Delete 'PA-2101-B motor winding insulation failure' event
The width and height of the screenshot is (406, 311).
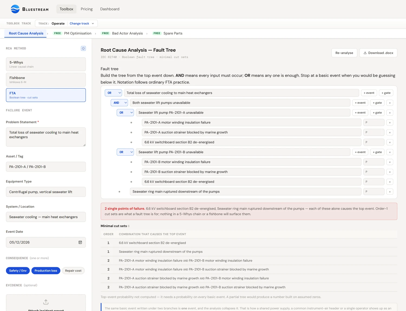(390, 162)
